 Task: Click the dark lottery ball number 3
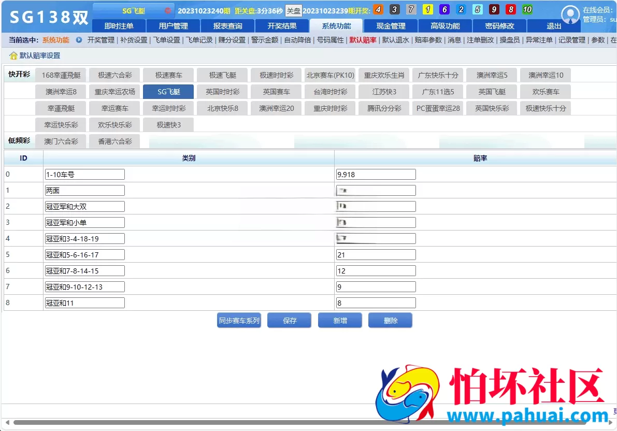click(x=394, y=9)
